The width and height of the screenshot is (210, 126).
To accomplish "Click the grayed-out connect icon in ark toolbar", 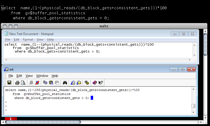I will [x=31, y=83].
